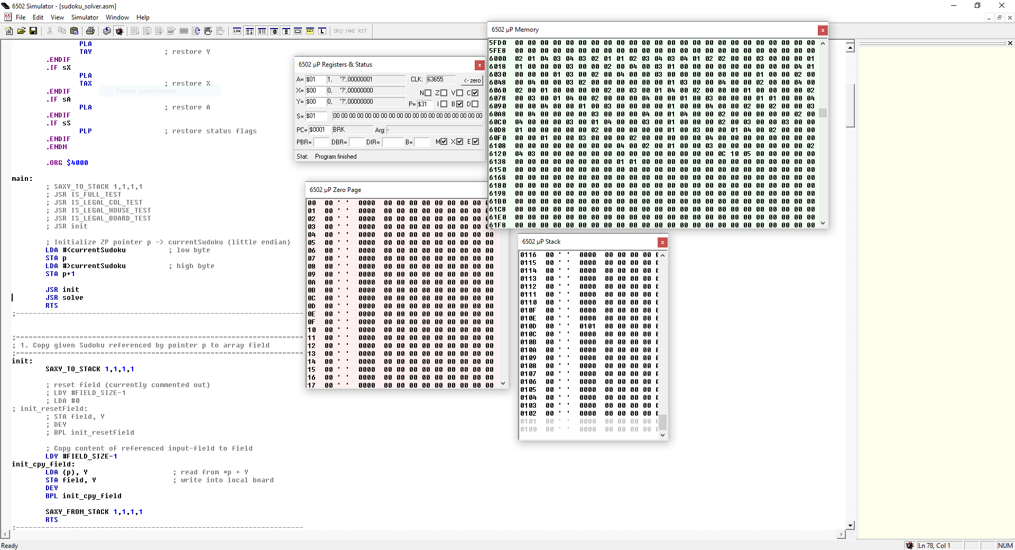The width and height of the screenshot is (1015, 550).
Task: Close the 6502 µP Memory window
Action: click(822, 30)
